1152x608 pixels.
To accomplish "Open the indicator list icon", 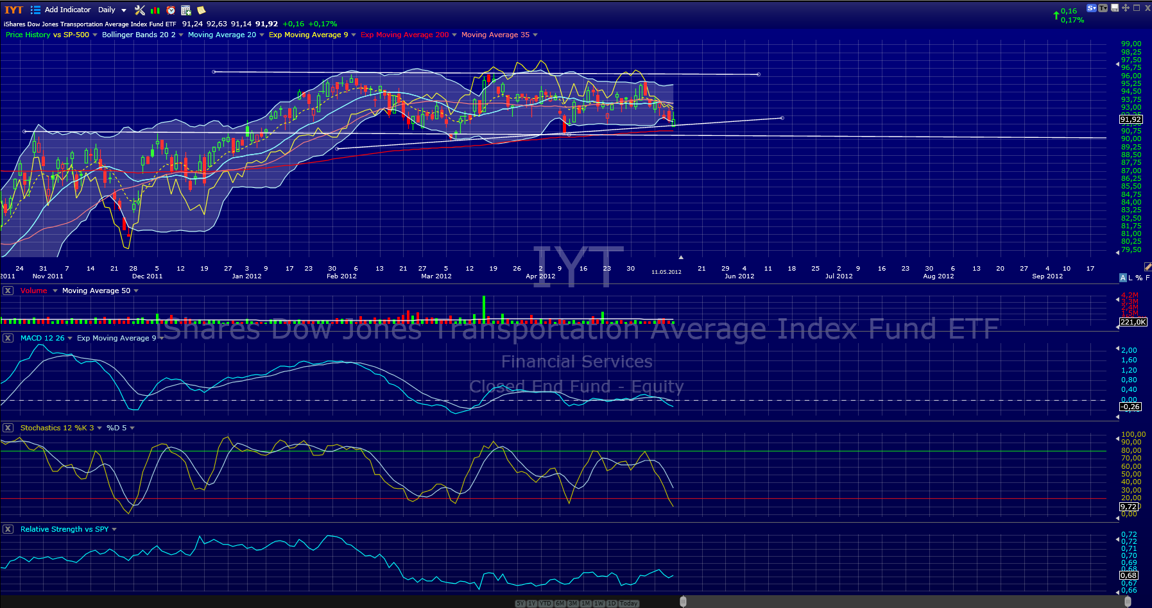I will click(36, 10).
